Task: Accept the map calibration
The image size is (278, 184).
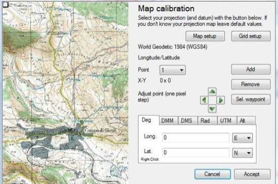Action: pyautogui.click(x=252, y=174)
